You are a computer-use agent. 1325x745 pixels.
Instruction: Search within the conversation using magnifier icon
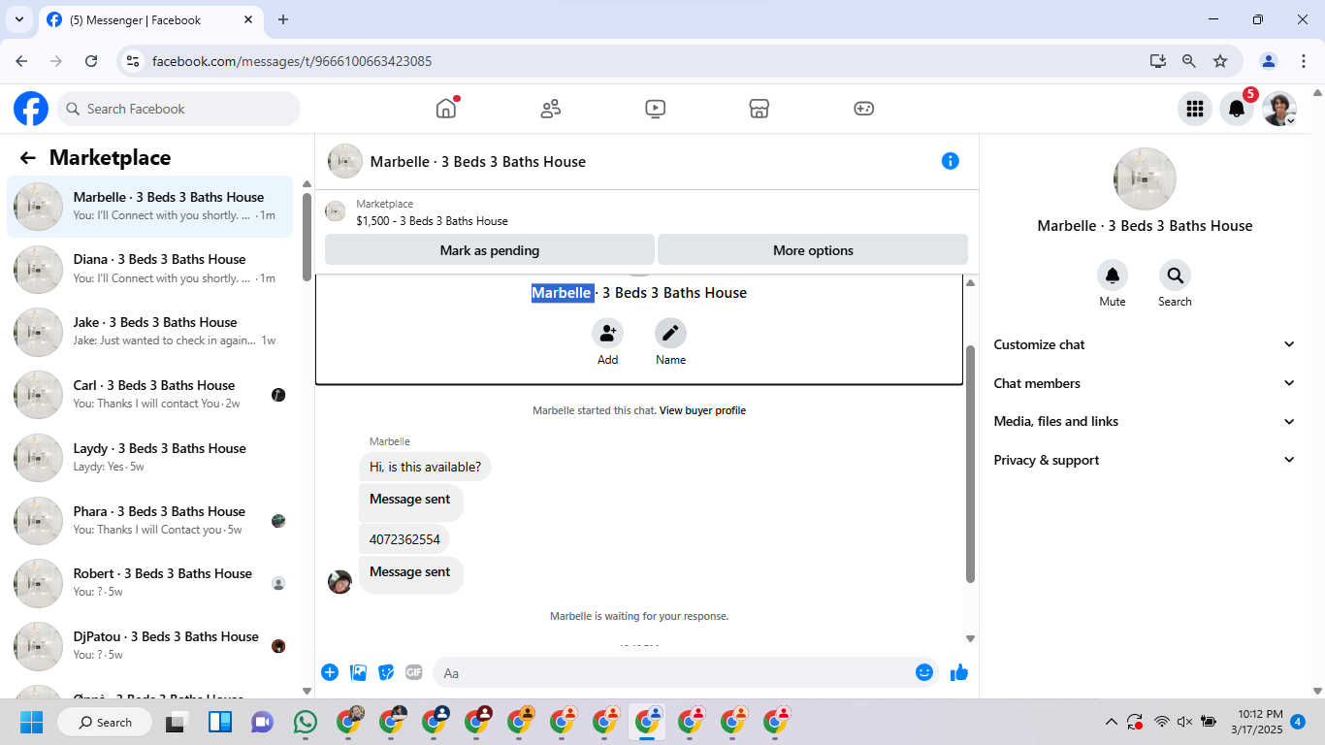[x=1175, y=275]
